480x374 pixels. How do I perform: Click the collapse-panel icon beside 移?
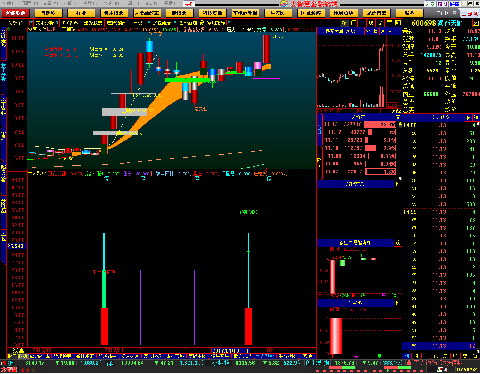(x=389, y=23)
